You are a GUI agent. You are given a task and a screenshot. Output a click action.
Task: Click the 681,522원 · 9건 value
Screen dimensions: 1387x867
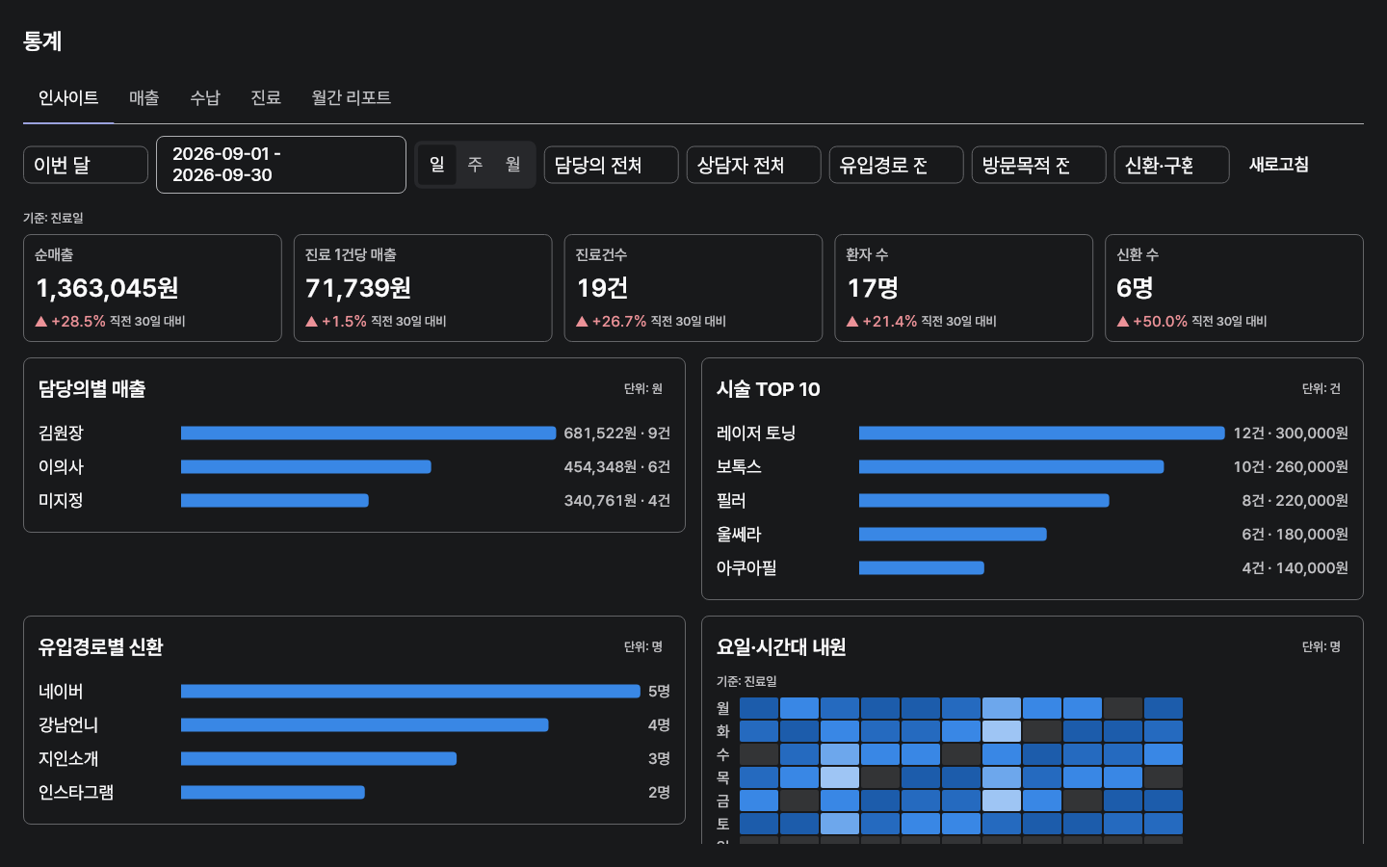[x=617, y=433]
